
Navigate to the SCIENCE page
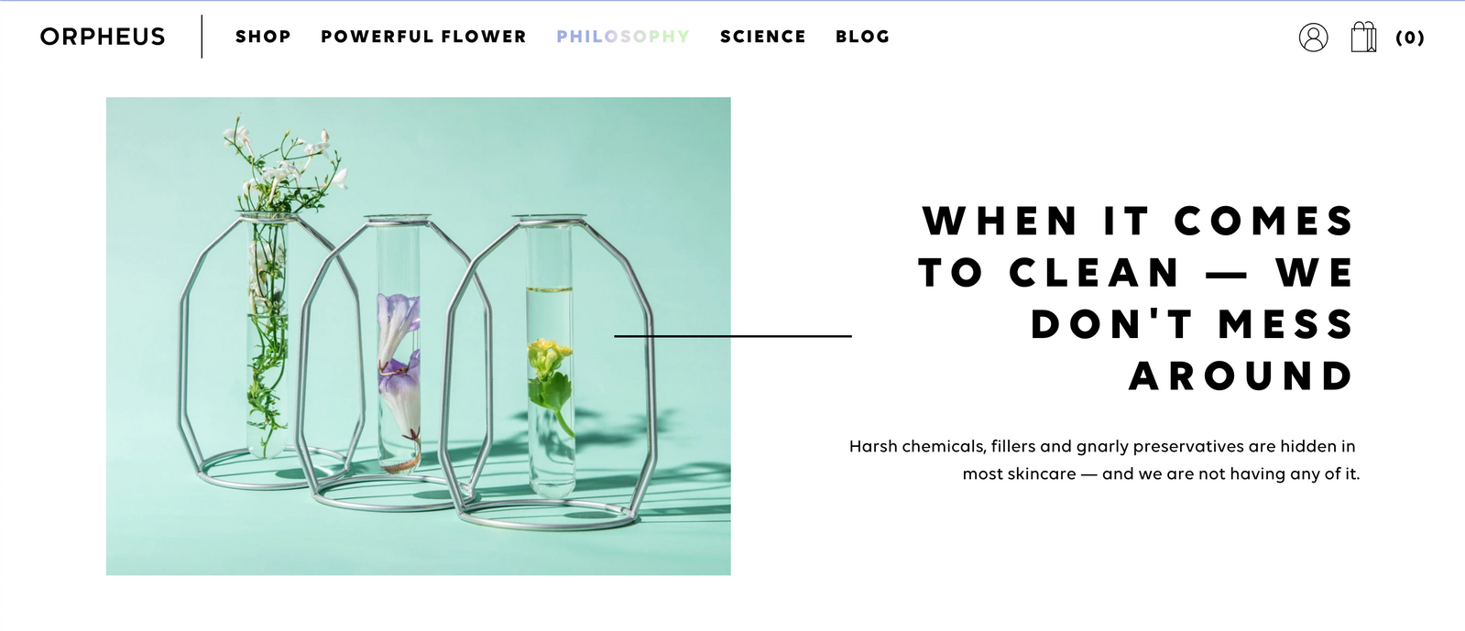tap(762, 37)
